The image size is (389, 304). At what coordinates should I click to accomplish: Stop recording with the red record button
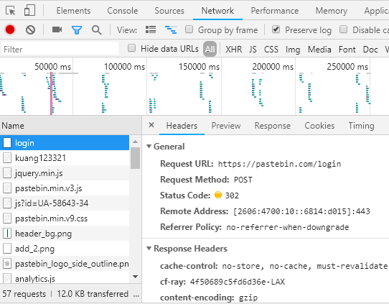click(x=10, y=29)
